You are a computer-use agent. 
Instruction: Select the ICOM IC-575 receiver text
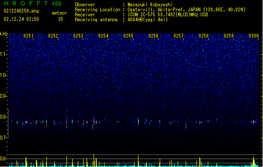[168, 15]
